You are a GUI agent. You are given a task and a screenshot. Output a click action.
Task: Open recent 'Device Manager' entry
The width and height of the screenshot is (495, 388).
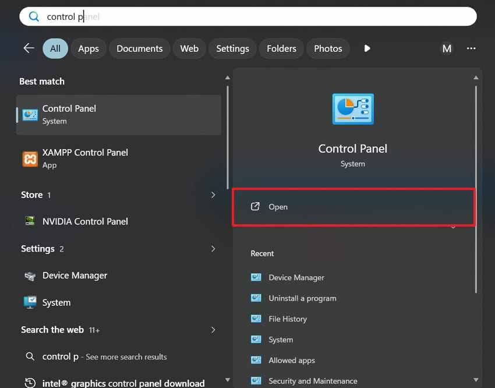click(x=296, y=277)
